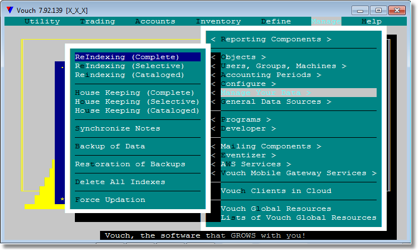Select ReIndexing (Complete)
The width and height of the screenshot is (418, 251).
[137, 57]
